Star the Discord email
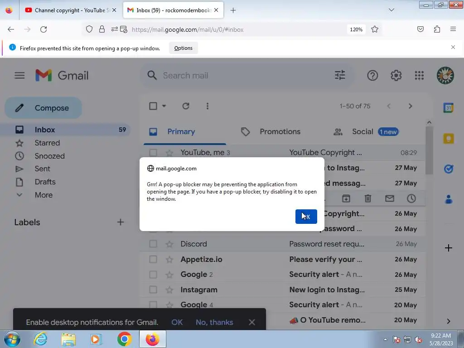The width and height of the screenshot is (464, 348). pyautogui.click(x=169, y=244)
